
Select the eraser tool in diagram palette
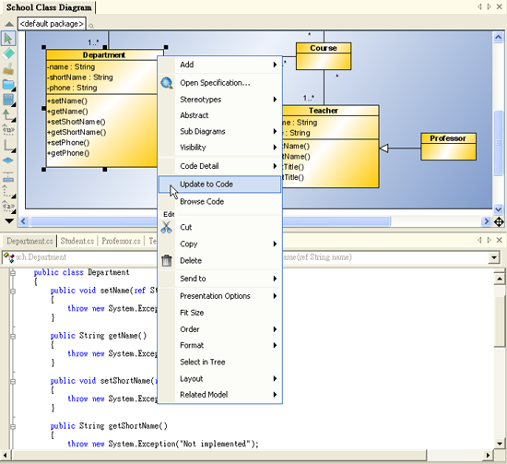(x=8, y=54)
